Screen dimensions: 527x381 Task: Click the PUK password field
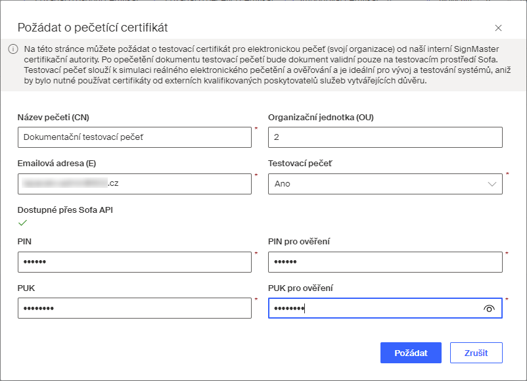coord(135,308)
